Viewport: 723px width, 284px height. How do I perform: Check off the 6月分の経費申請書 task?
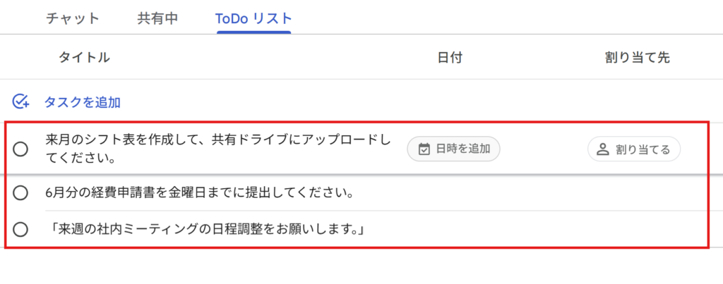pos(20,193)
